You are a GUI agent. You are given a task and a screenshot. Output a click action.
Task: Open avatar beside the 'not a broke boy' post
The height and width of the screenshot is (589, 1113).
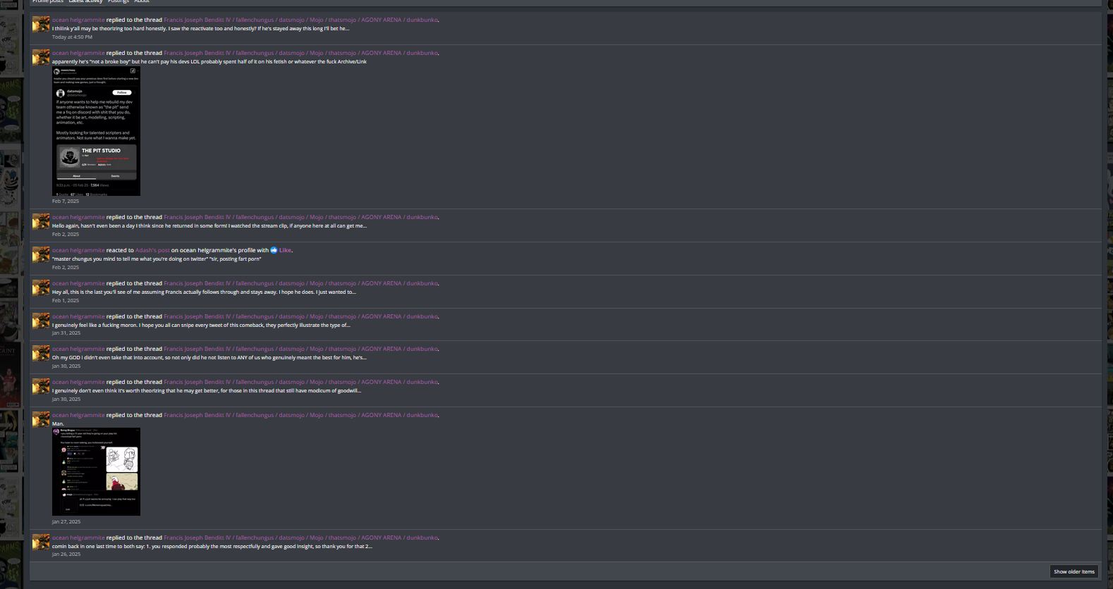point(41,57)
